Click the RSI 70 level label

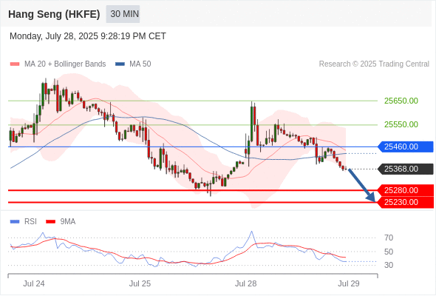point(389,238)
